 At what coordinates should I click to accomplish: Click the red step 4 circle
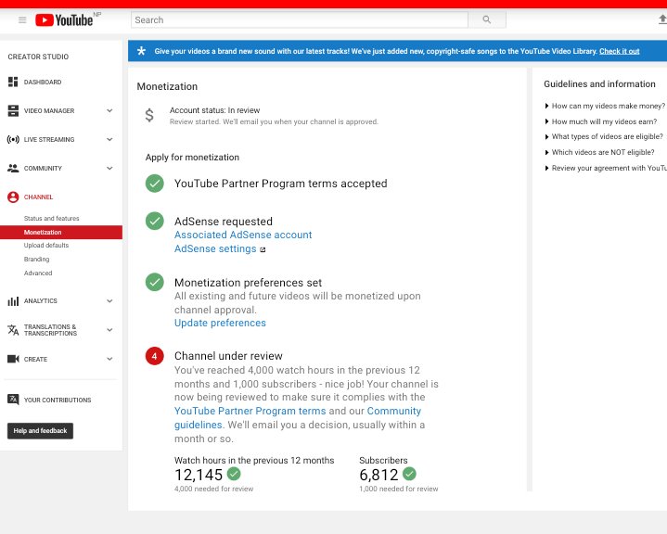pyautogui.click(x=154, y=356)
